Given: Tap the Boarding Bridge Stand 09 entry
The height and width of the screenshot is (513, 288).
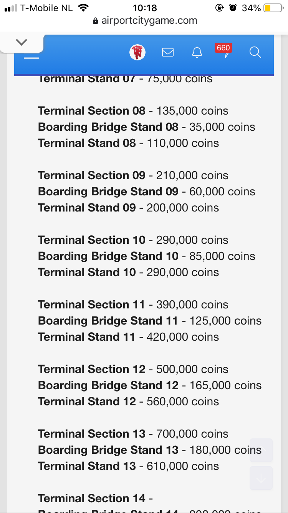Looking at the screenshot, I should tap(146, 192).
